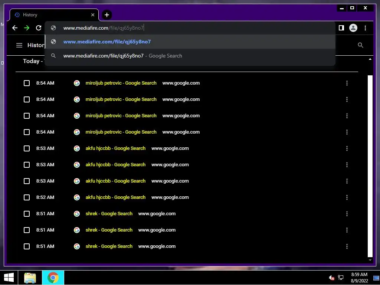Viewport: 380px width, 285px height.
Task: Click www.google.com text of middle shrek entry
Action: pos(157,230)
